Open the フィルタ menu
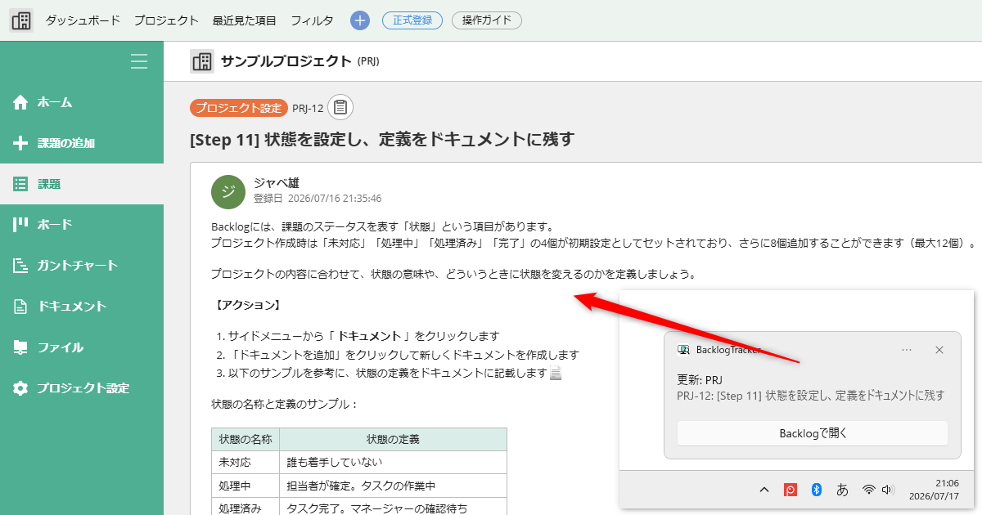This screenshot has width=982, height=515. (x=312, y=20)
